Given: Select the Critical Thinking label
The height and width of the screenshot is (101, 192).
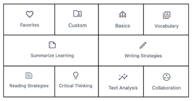Looking at the screenshot, I should [76, 86].
